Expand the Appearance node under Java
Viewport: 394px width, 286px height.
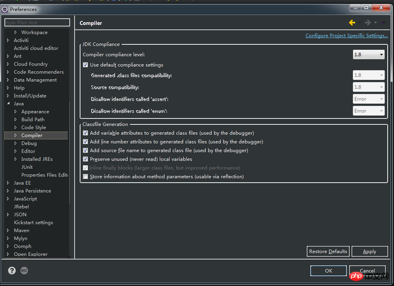coord(16,111)
